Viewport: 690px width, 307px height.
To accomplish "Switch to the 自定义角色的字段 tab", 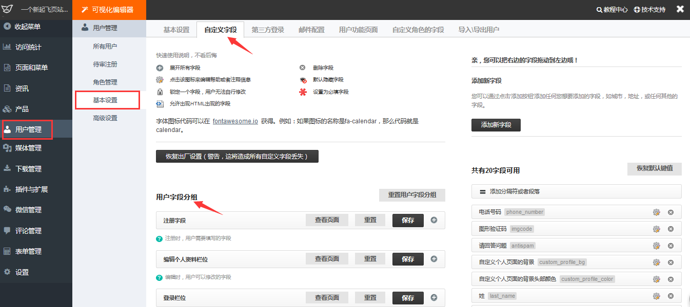I will (418, 30).
